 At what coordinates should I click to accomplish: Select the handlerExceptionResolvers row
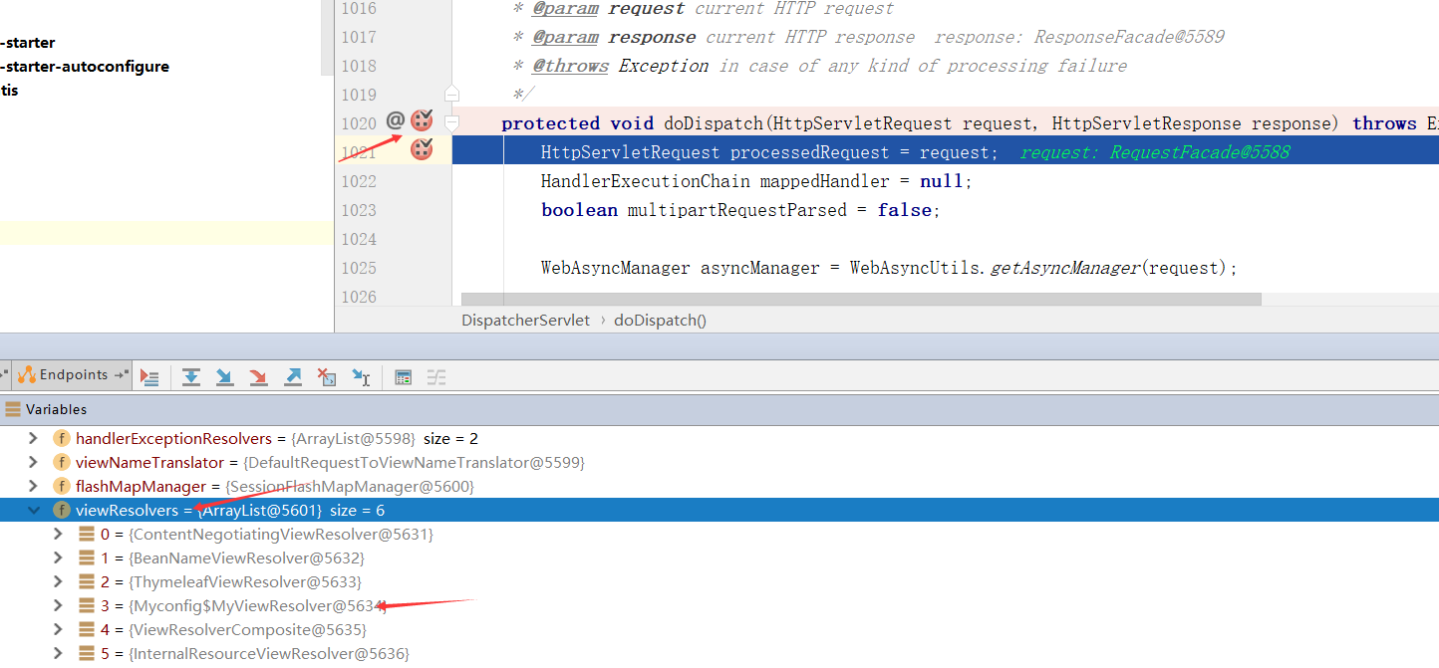(719, 439)
